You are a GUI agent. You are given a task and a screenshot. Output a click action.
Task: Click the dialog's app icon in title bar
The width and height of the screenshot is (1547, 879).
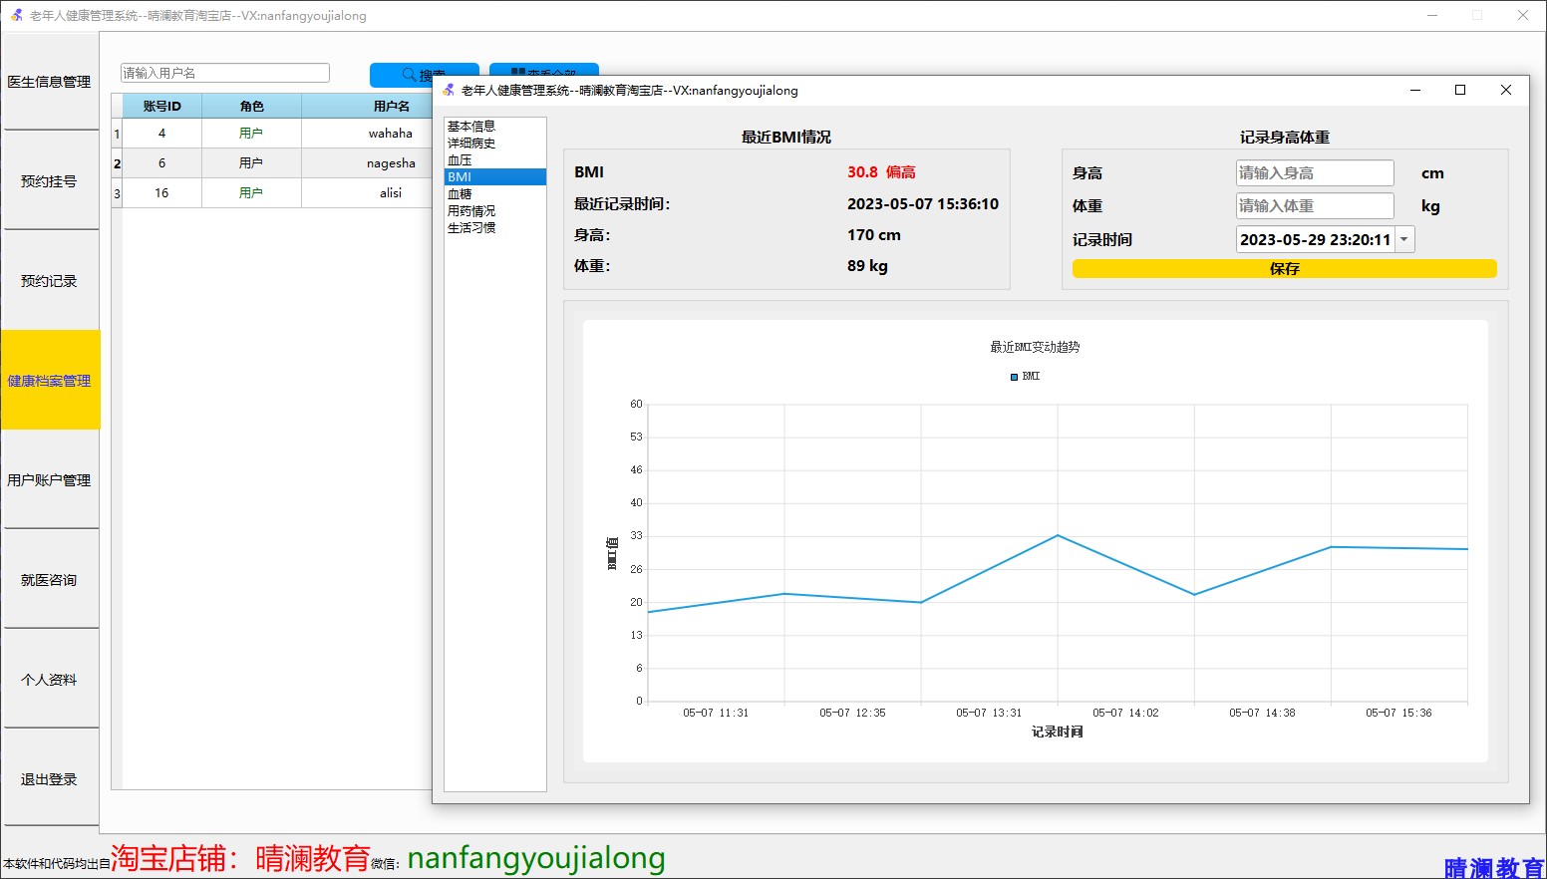tap(449, 91)
